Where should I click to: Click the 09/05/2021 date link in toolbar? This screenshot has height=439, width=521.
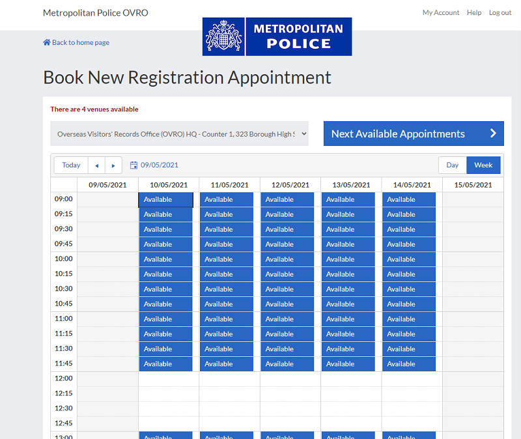[x=159, y=165]
